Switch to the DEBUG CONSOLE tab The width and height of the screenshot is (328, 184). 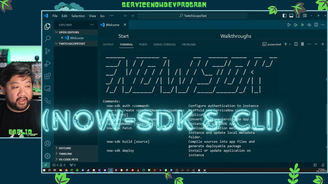[165, 44]
